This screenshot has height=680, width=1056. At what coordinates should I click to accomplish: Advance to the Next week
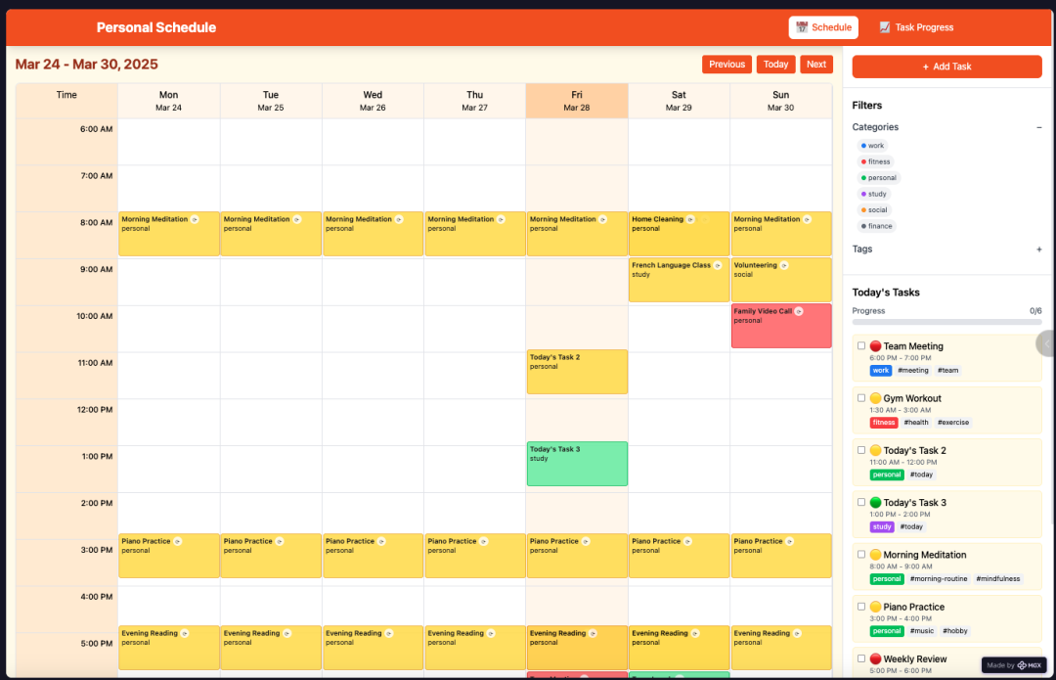tap(816, 64)
